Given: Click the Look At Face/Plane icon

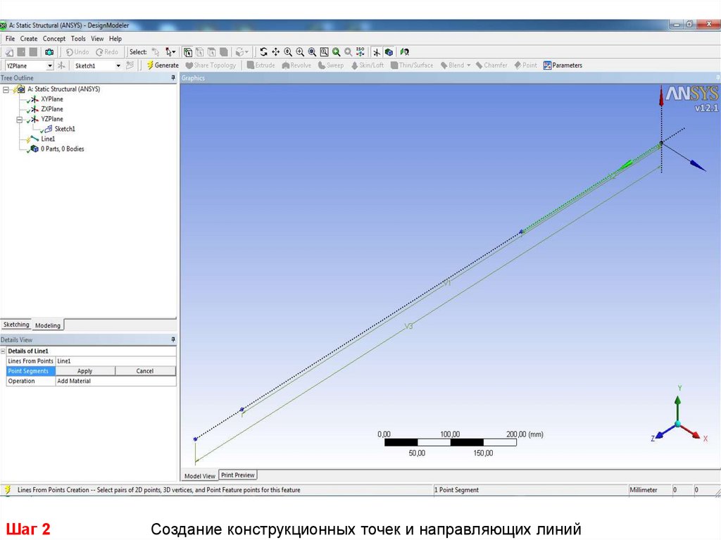Looking at the screenshot, I should tap(405, 52).
